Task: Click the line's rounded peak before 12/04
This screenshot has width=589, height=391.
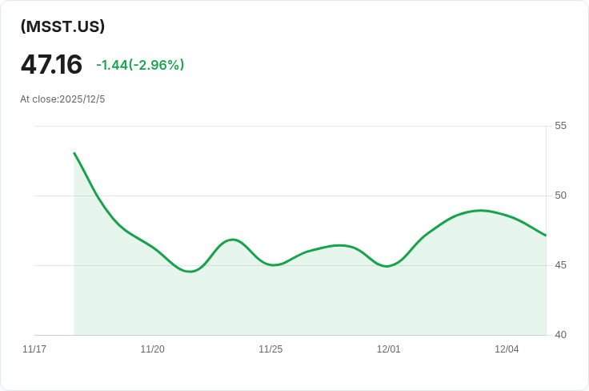Action: tap(480, 211)
